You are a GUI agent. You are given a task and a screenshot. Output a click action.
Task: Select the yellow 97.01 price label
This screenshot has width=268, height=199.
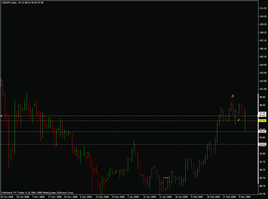tap(262, 121)
